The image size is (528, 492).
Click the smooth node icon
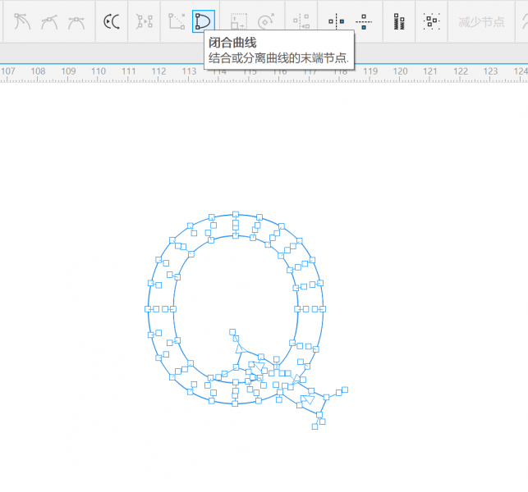49,21
